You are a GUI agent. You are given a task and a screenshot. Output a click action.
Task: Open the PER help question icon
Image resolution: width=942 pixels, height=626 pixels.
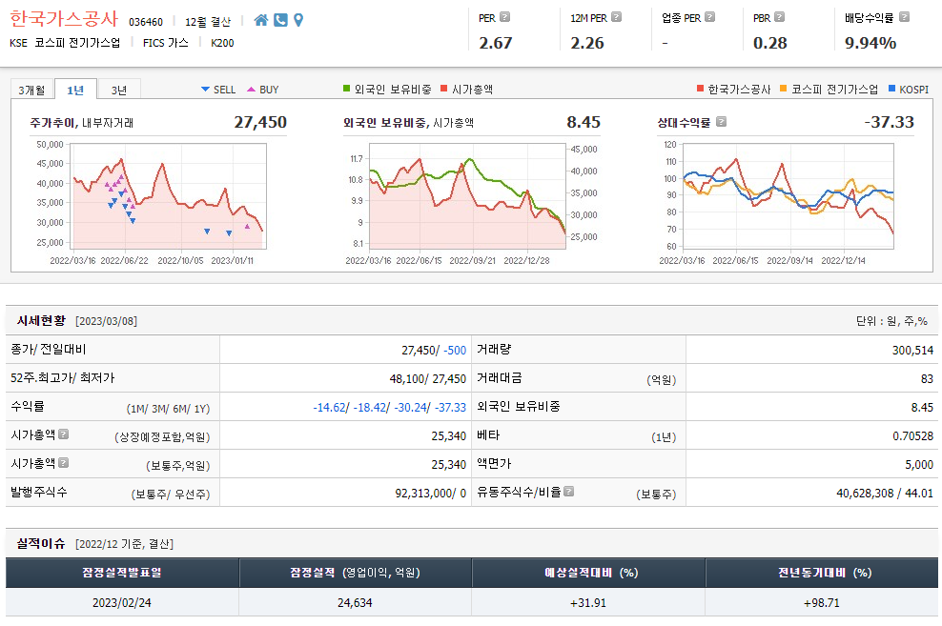[x=505, y=17]
